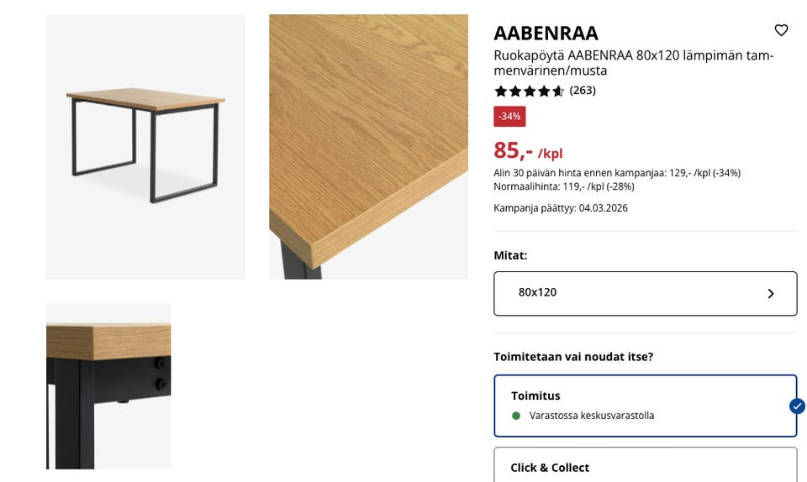The image size is (807, 482).
Task: Click the Ruokapöytä AABENRAA description text
Action: point(633,63)
